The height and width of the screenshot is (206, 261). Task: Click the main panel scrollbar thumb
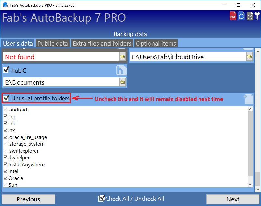pos(258,179)
